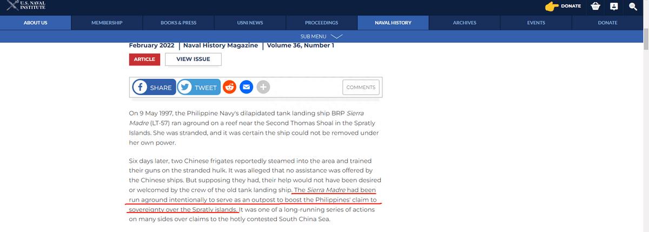Image resolution: width=649 pixels, height=232 pixels.
Task: Open the Comments button
Action: coord(361,87)
